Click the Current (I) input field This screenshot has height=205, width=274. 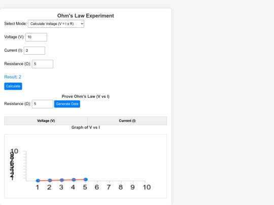35,51
